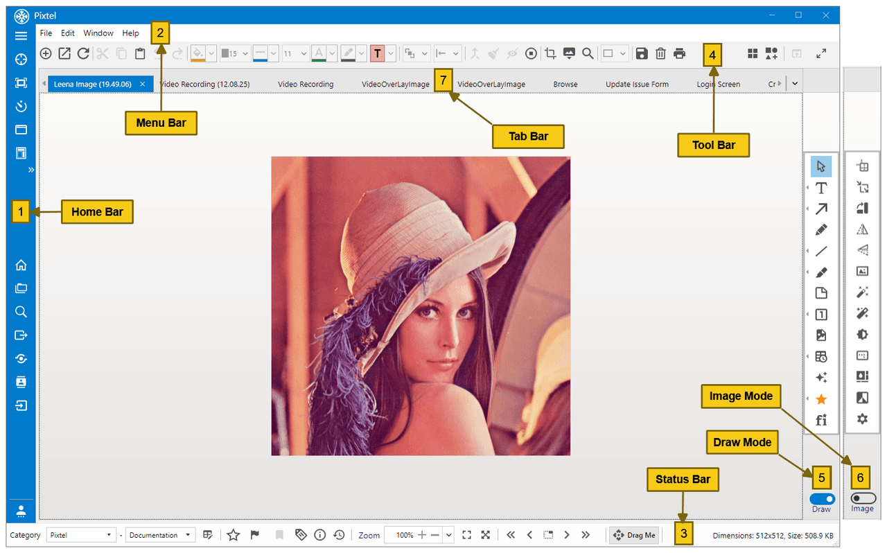
Task: Click the record circle icon in toolbar
Action: pos(531,53)
